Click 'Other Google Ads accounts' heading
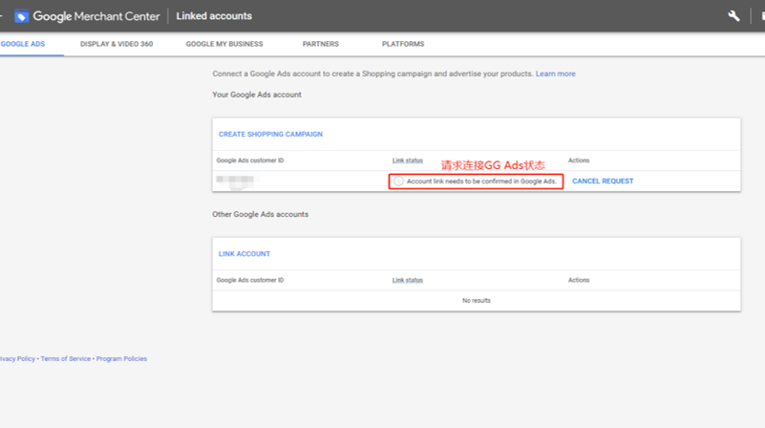Image resolution: width=765 pixels, height=428 pixels. [260, 214]
